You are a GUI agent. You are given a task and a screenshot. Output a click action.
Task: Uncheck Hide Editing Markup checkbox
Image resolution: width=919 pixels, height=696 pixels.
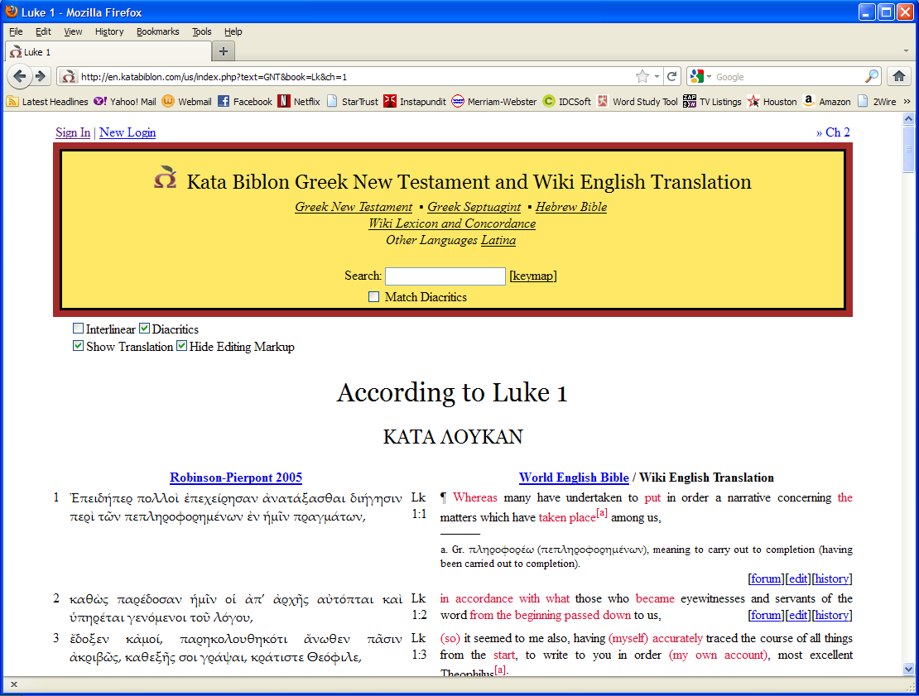(181, 347)
